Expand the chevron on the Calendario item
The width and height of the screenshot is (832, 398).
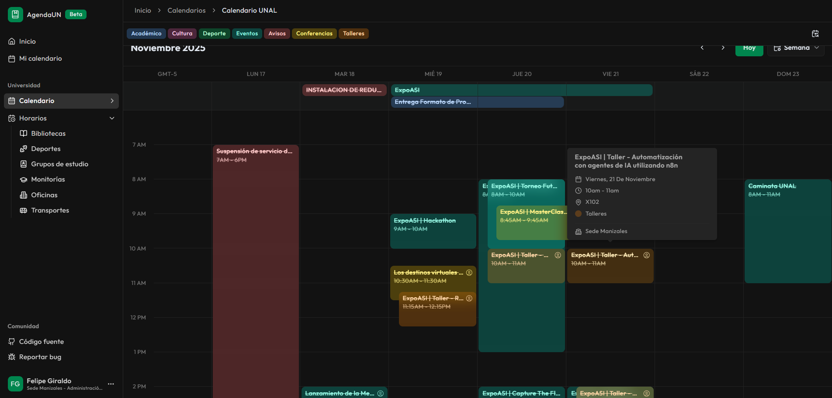pyautogui.click(x=112, y=101)
